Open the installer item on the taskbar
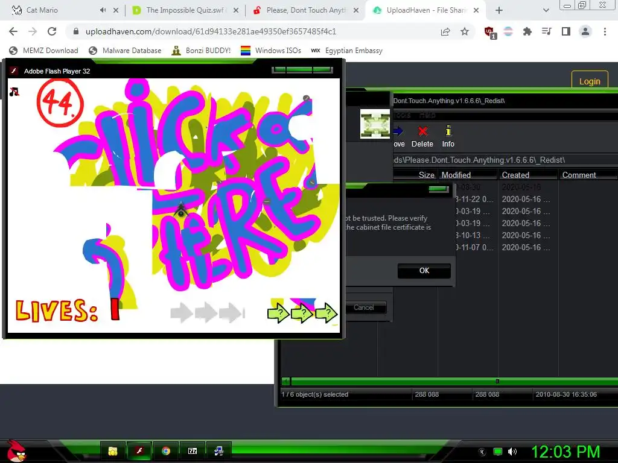 tap(218, 451)
